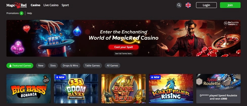Click the search magnifier icon
Image resolution: width=247 pixels, height=106 pixels.
pos(179,5)
